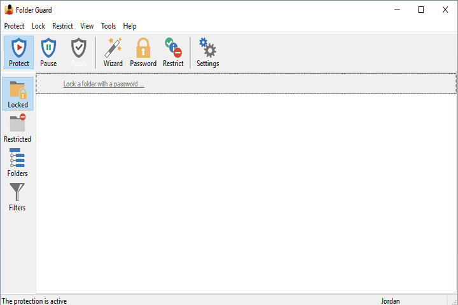
Task: Click the Folder Guard title bar app icon
Action: [x=9, y=10]
